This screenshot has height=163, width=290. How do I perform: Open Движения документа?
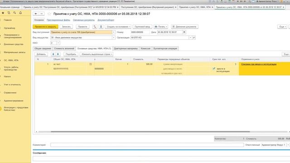pyautogui.click(x=184, y=27)
